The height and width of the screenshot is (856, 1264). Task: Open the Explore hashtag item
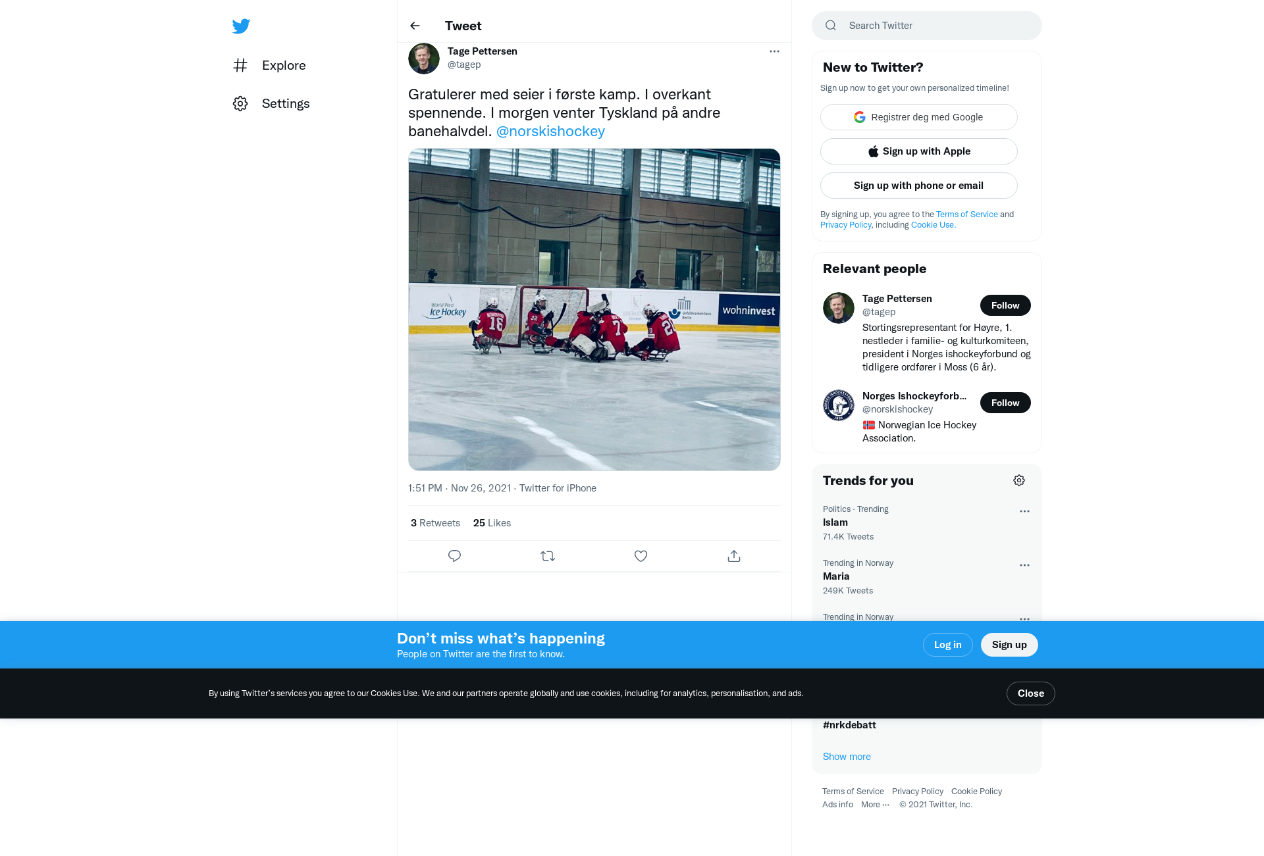point(269,65)
